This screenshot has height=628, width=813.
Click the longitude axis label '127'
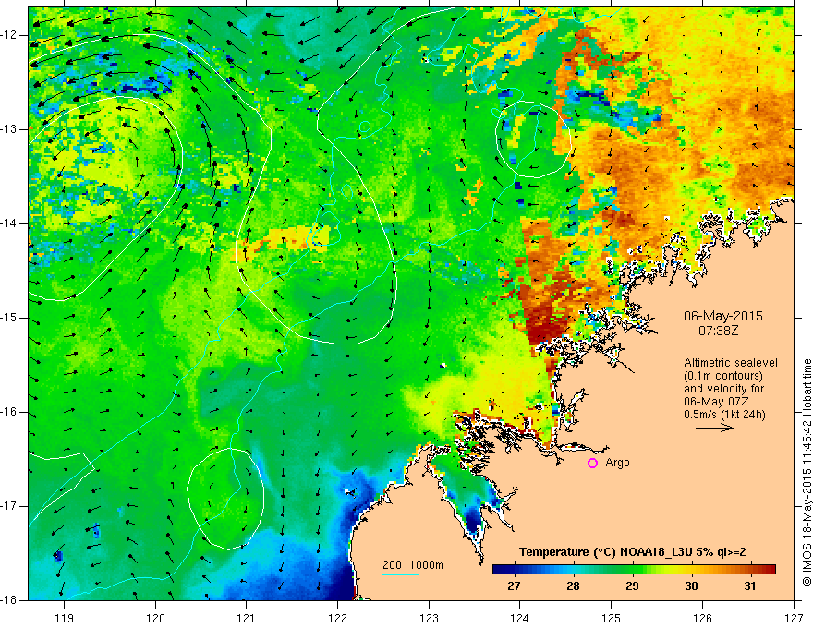point(794,618)
